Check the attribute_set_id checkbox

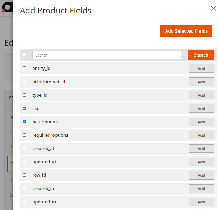point(24,82)
